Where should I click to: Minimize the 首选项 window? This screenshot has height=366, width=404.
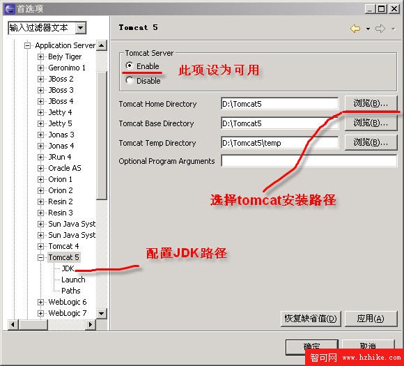tap(370, 9)
